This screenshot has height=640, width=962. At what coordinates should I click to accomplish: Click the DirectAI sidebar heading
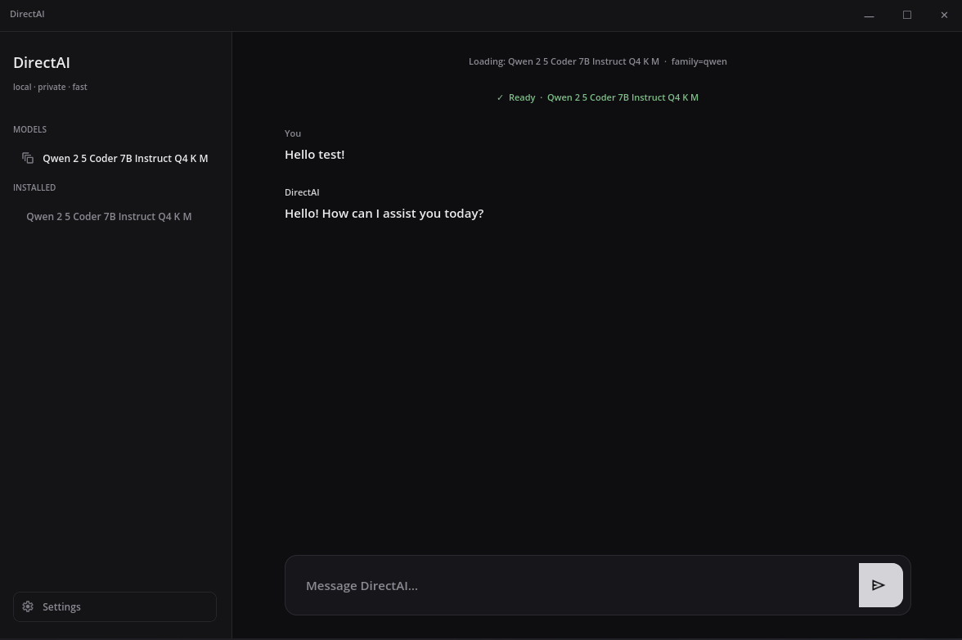coord(42,63)
